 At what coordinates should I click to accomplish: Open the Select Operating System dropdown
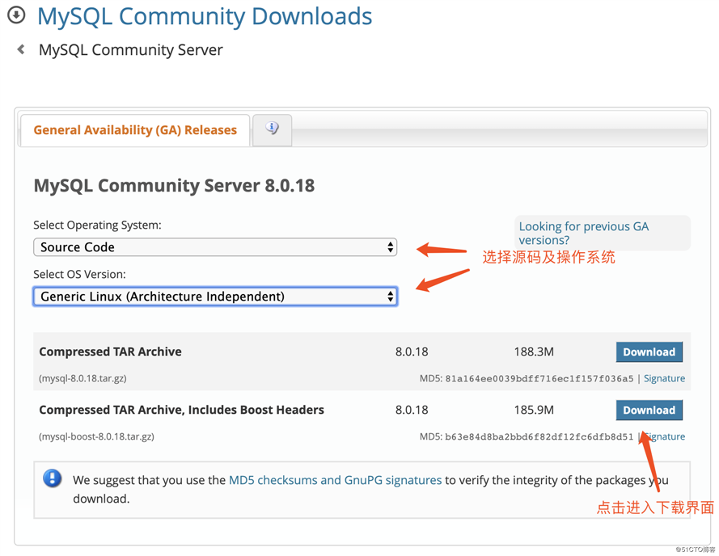(x=215, y=247)
